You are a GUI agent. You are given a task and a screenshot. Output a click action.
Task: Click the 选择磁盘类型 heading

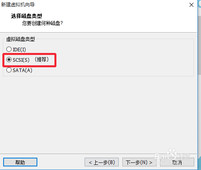(x=27, y=16)
